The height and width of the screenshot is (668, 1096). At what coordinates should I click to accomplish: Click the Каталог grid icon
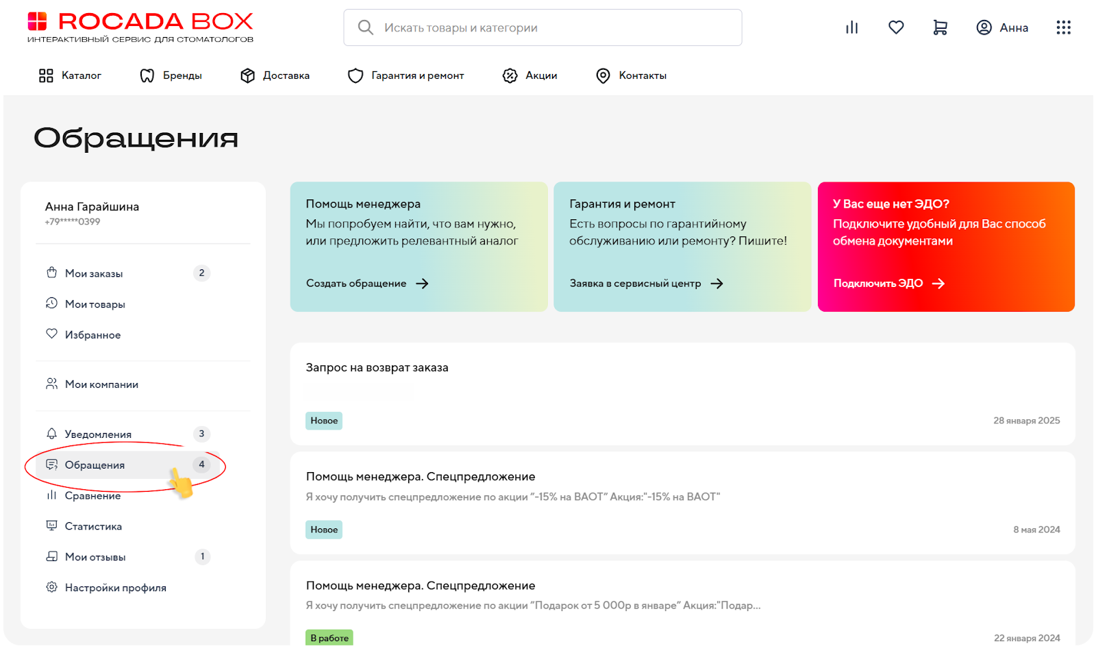[46, 75]
